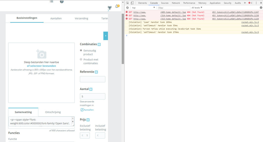This screenshot has width=263, height=142.
Task: Clear the console with the ban icon
Action: tap(128, 8)
